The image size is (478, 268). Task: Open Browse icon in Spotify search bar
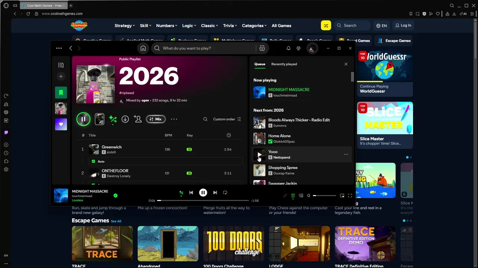coord(262,48)
